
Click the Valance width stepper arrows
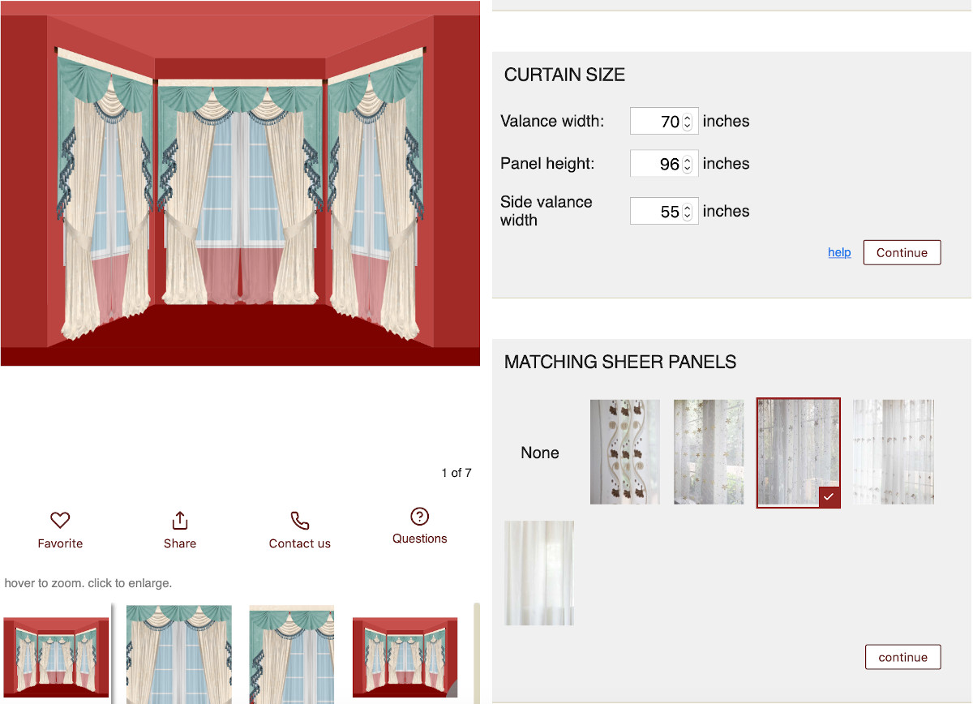[x=688, y=122]
